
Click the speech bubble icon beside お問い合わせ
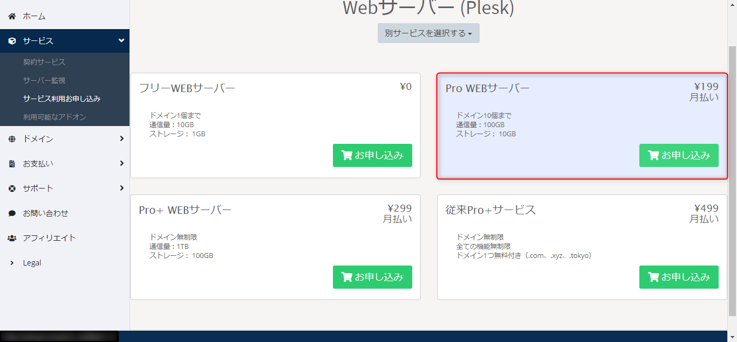pyautogui.click(x=12, y=213)
